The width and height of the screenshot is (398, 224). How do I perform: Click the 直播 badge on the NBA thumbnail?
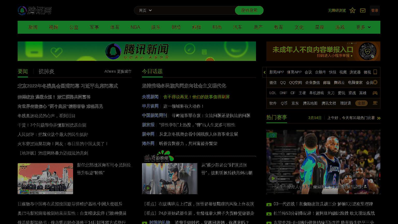(272, 135)
